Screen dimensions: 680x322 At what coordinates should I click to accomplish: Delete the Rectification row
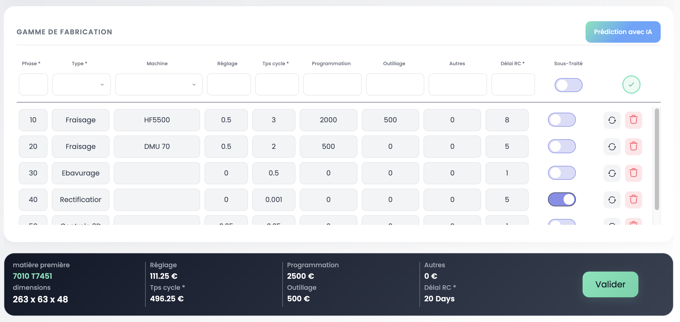[633, 200]
